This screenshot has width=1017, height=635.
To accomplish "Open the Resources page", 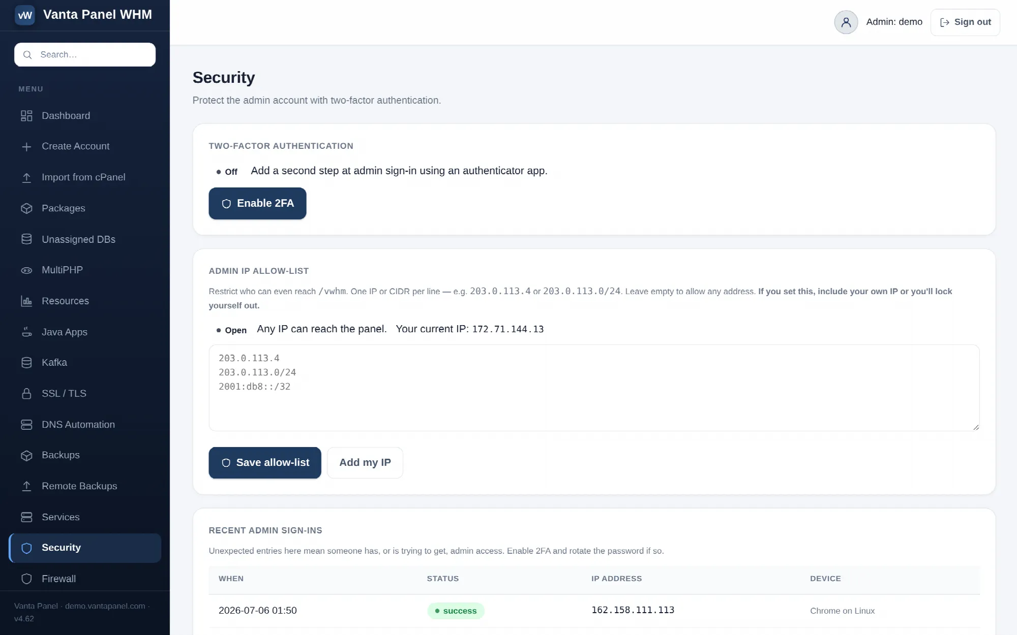I will pyautogui.click(x=85, y=301).
